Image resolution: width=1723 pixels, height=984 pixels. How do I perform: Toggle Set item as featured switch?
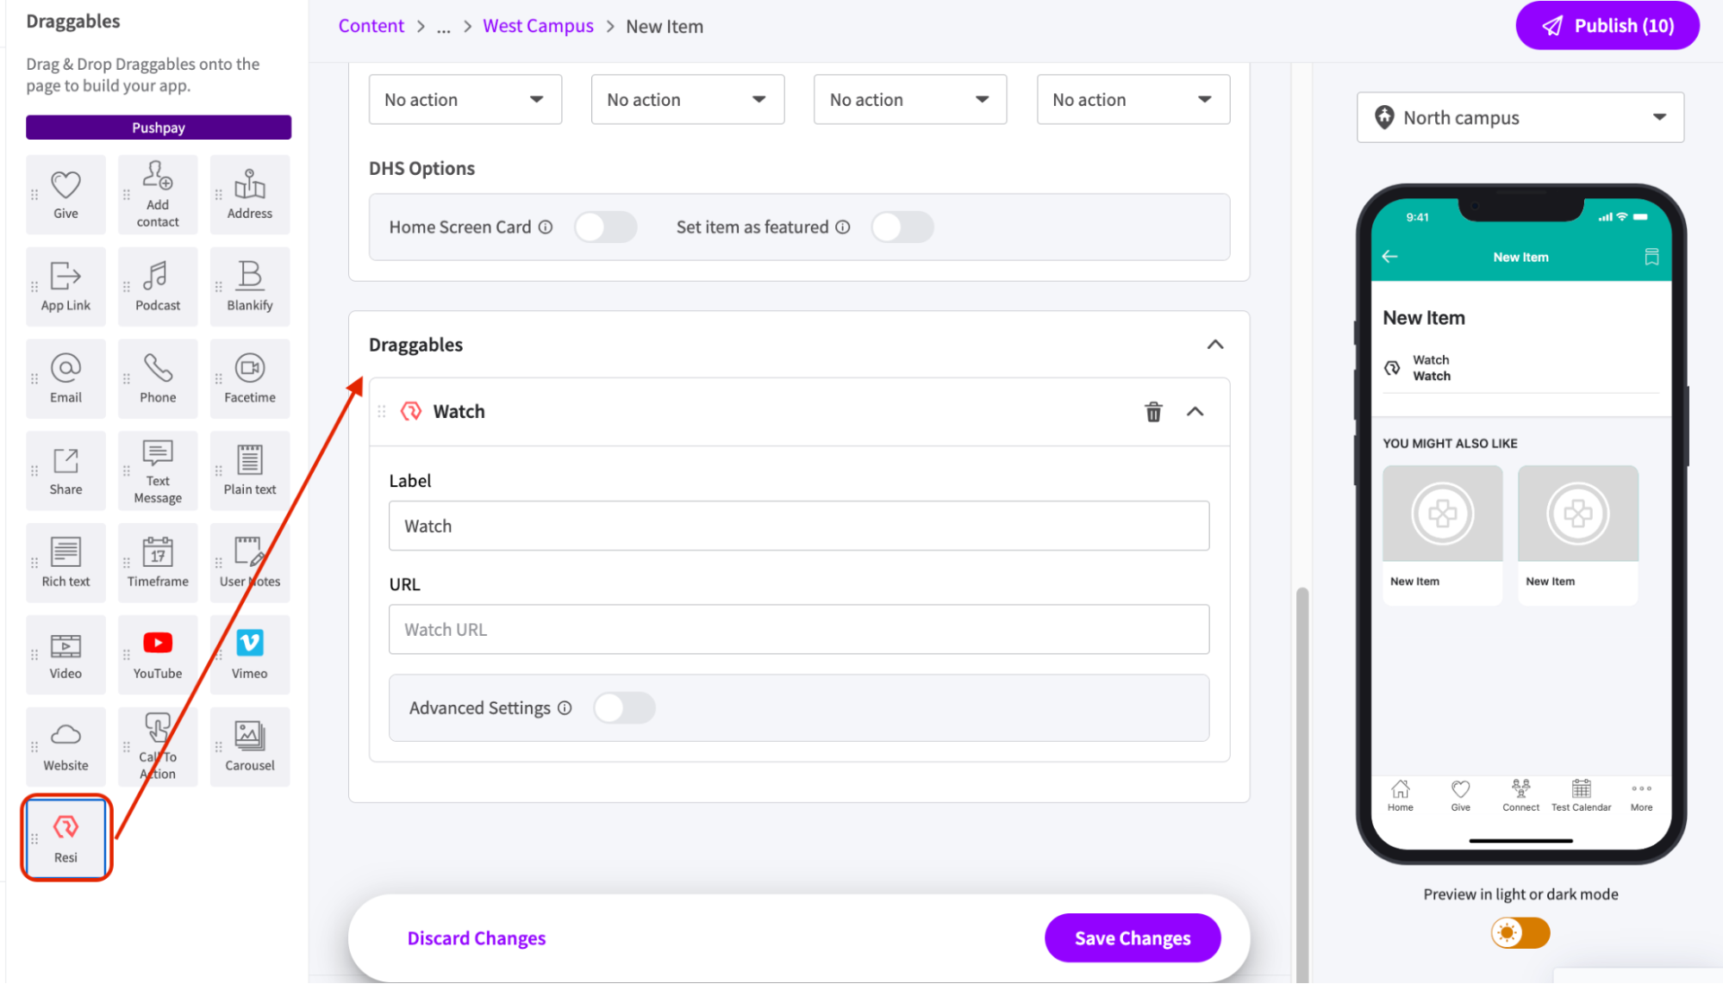(x=902, y=227)
